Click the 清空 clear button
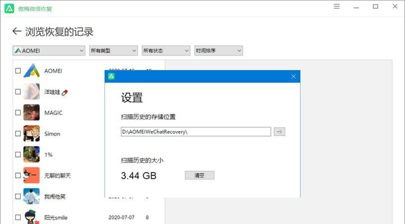The image size is (405, 224). coord(199,175)
